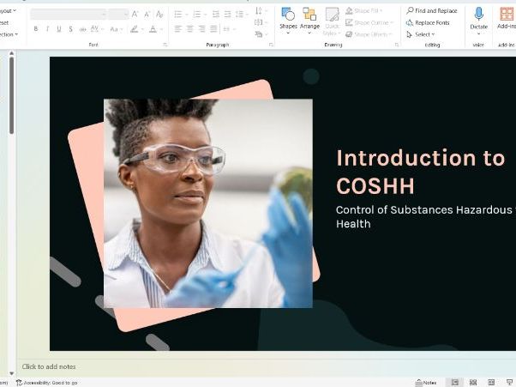The width and height of the screenshot is (516, 387).
Task: Clear all formatting
Action: [x=159, y=15]
